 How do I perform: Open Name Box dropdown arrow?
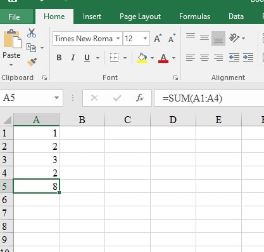pos(56,98)
